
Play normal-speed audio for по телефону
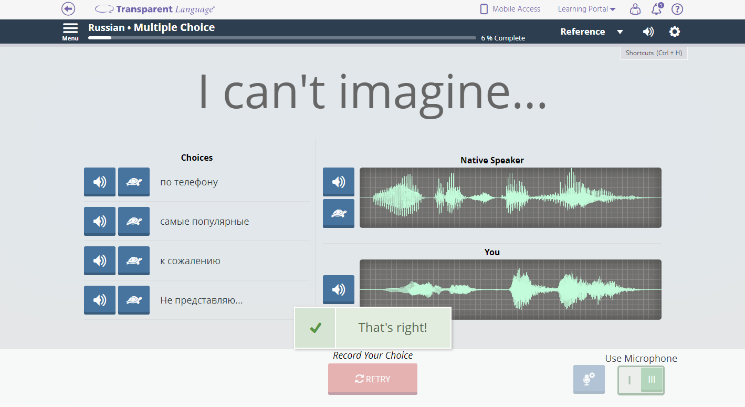click(x=99, y=182)
